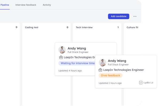The width and height of the screenshot is (158, 106).
Task: Click the Updated 4 hours ago text
Action: coord(70,71)
